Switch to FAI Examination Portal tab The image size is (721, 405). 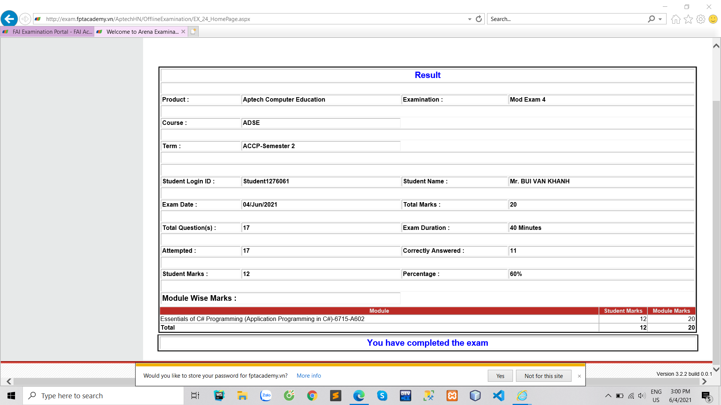pos(47,32)
